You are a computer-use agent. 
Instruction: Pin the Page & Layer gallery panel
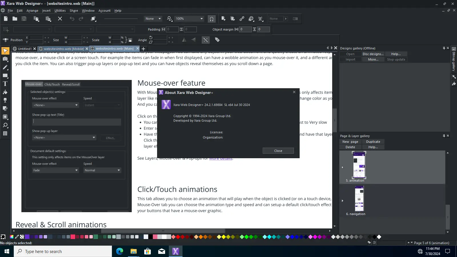[444, 136]
